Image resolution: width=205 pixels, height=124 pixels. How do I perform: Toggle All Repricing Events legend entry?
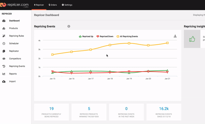[127, 37]
